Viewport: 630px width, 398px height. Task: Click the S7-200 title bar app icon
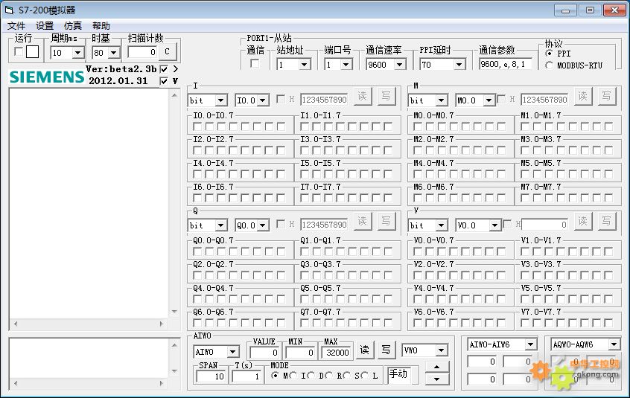pos(9,10)
